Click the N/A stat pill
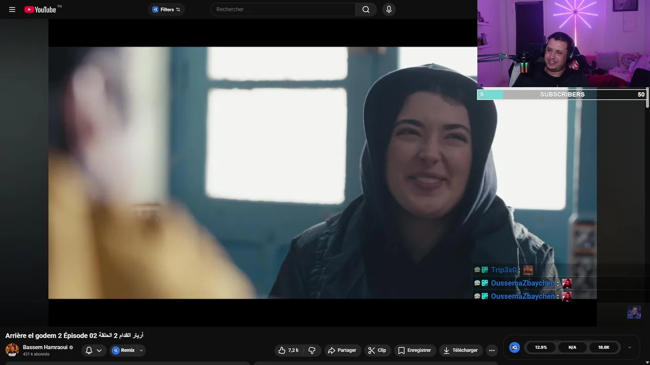 [572, 347]
